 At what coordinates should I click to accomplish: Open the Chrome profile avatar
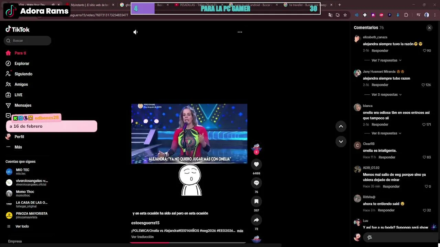coord(427,15)
